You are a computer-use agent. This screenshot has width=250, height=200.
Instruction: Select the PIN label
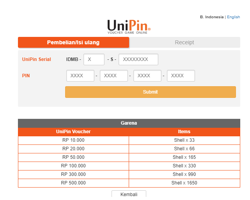point(26,76)
